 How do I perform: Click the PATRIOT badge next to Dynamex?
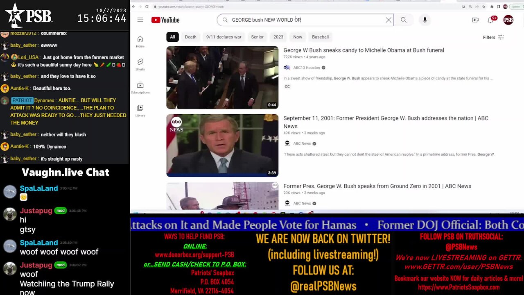22,100
